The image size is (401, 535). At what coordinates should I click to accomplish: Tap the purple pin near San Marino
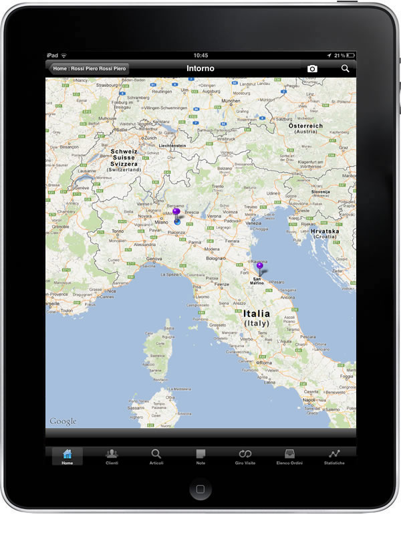coord(260,266)
